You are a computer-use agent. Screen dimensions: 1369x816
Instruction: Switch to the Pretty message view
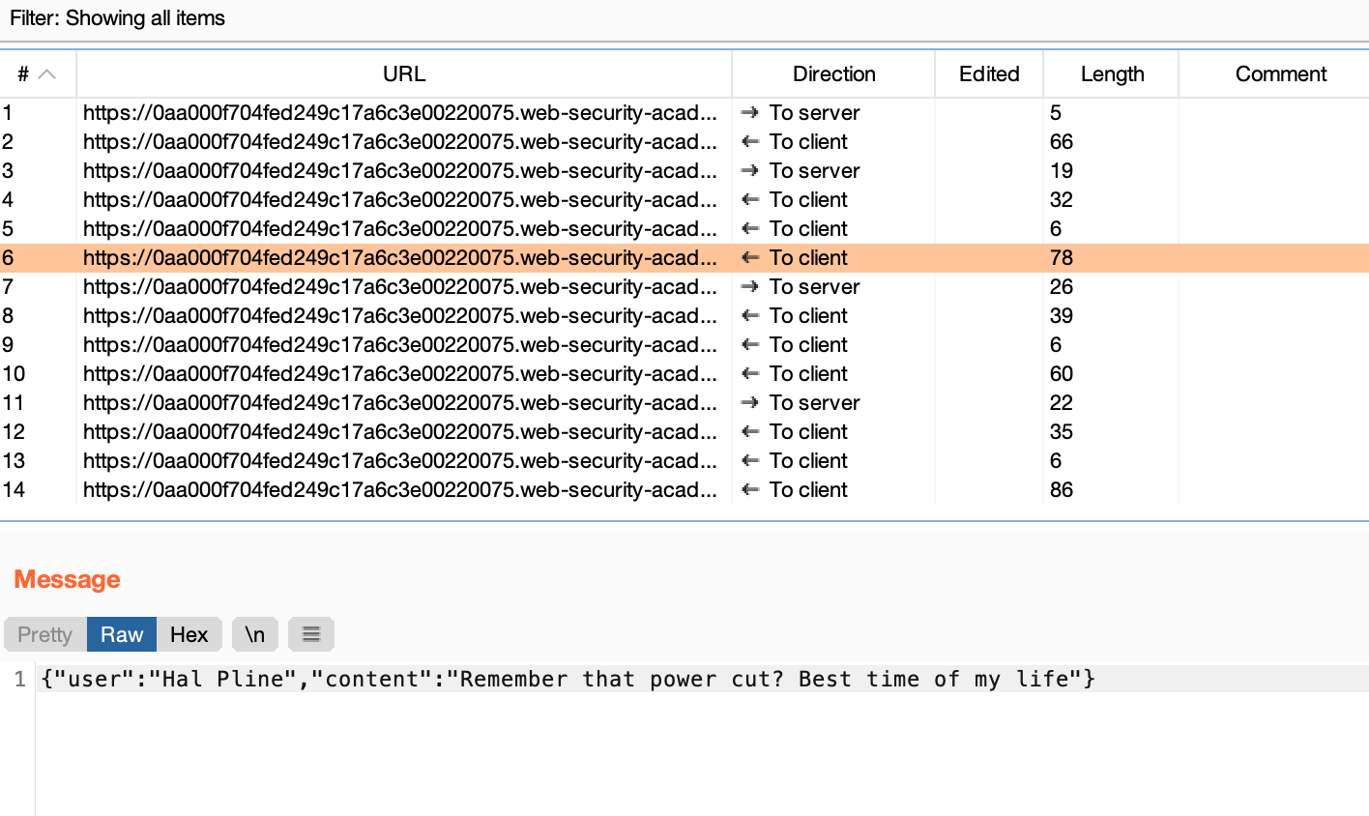45,634
